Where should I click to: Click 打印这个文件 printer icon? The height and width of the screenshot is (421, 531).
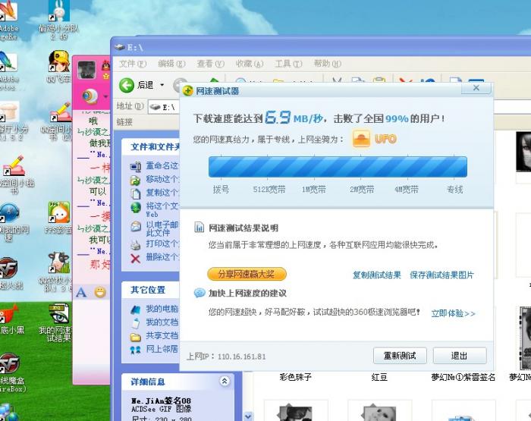point(136,244)
